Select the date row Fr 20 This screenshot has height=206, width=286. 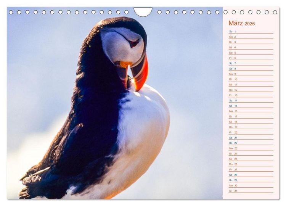coord(251,132)
